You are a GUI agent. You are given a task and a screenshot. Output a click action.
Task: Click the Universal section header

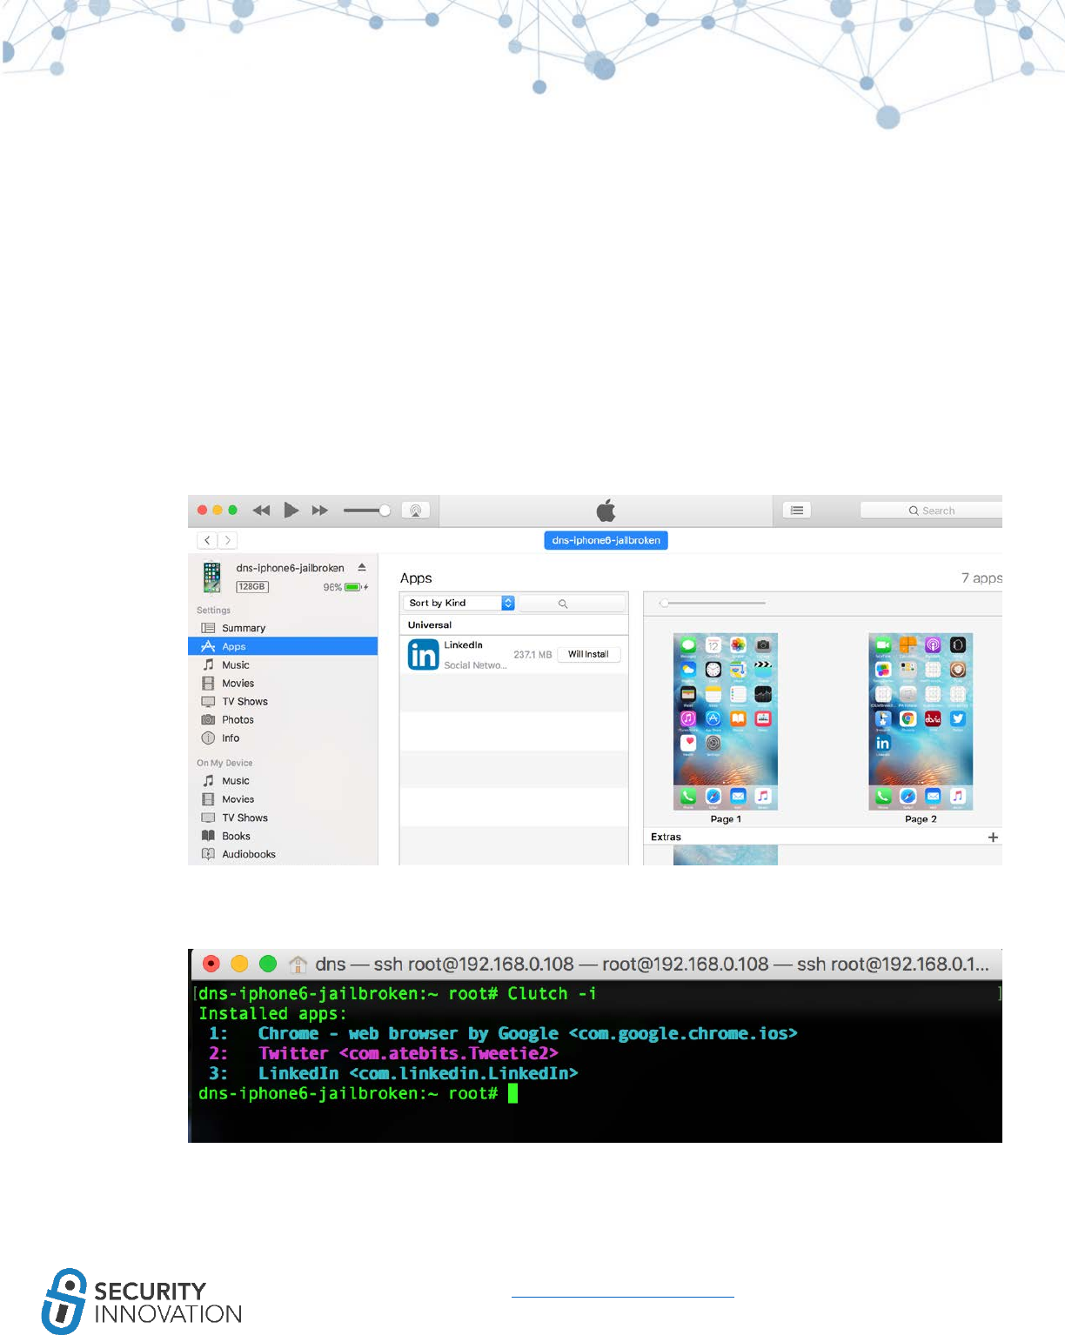point(513,624)
